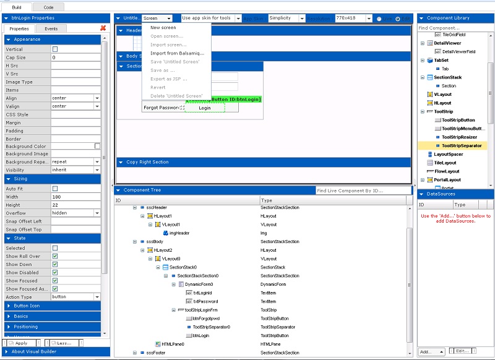The width and height of the screenshot is (495, 360).
Task: Click the HLayout icon in Component Library
Action: [429, 103]
